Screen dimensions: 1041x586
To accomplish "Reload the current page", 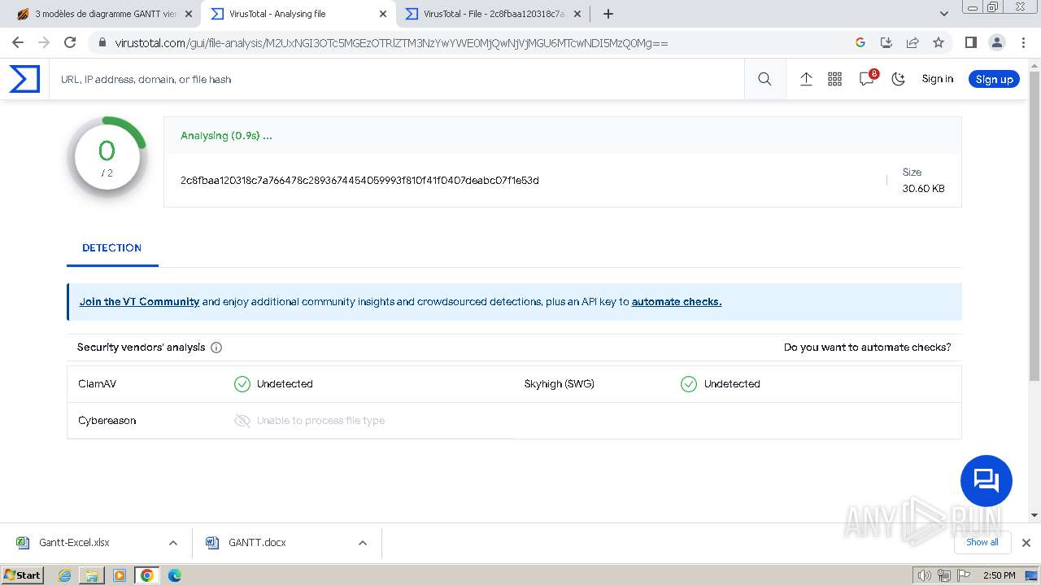I will (70, 43).
